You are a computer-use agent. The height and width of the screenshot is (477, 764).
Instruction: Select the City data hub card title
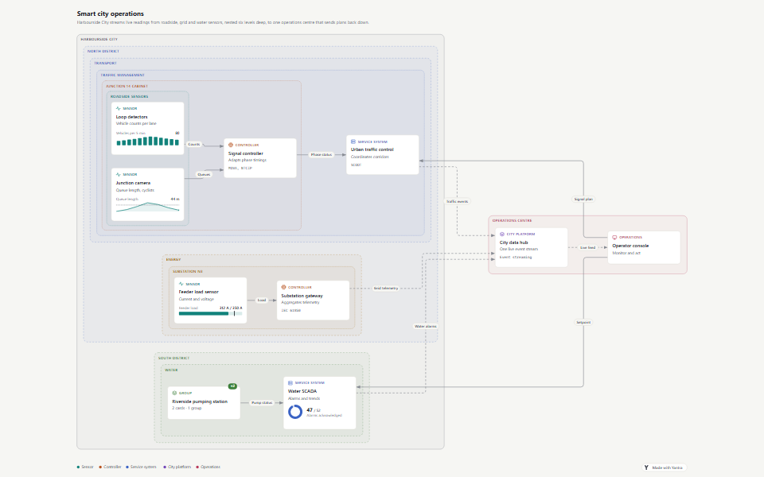point(513,242)
